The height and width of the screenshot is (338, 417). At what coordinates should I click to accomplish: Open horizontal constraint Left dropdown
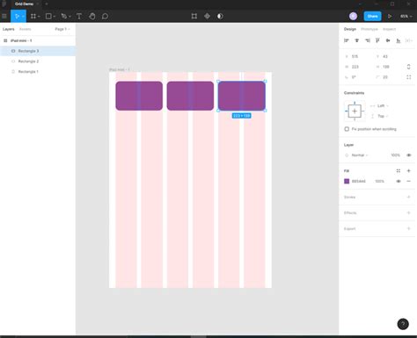point(380,105)
